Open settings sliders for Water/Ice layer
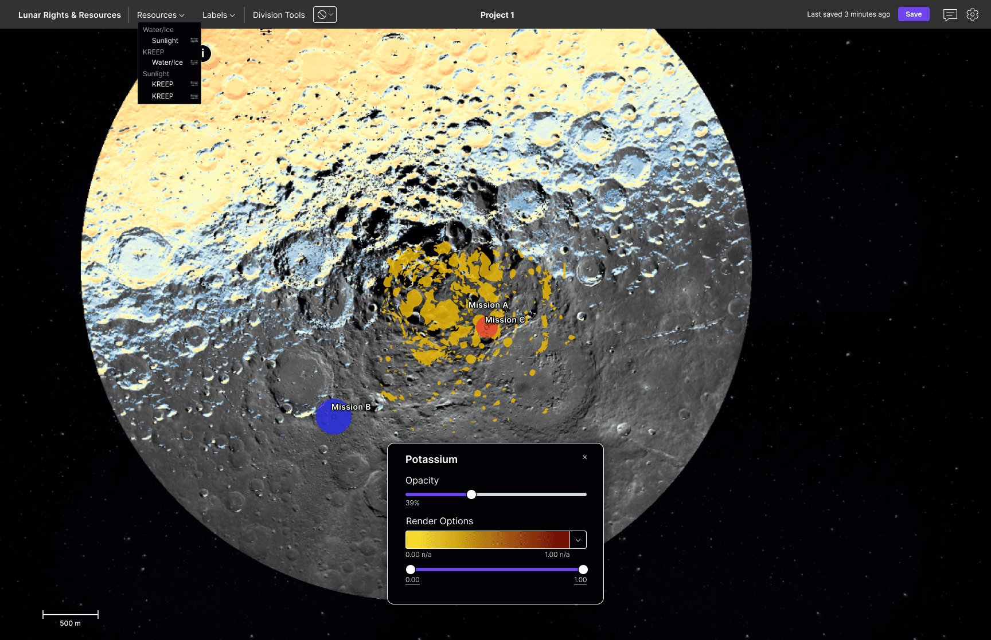Screen dimensions: 991x640 pyautogui.click(x=194, y=62)
